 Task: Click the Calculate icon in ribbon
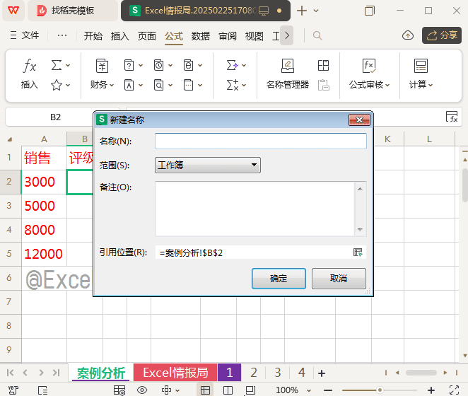click(421, 66)
